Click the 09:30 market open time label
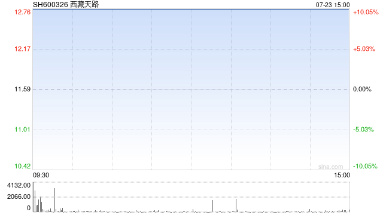Viewport: 383px width, 215px height. point(41,175)
